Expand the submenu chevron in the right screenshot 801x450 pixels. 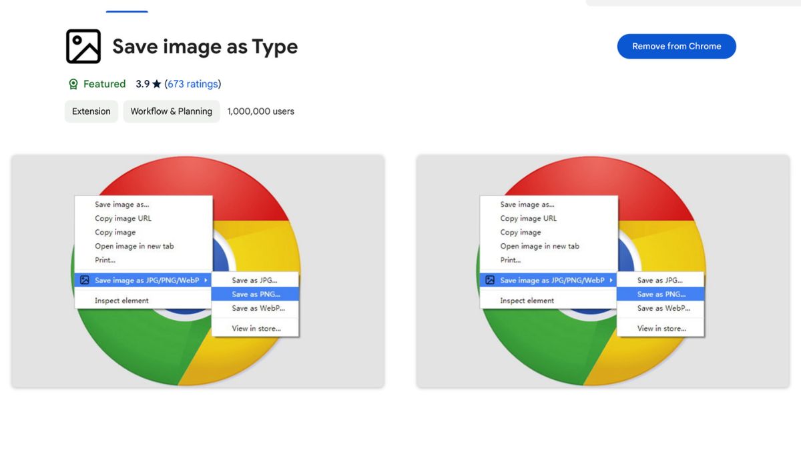[613, 280]
